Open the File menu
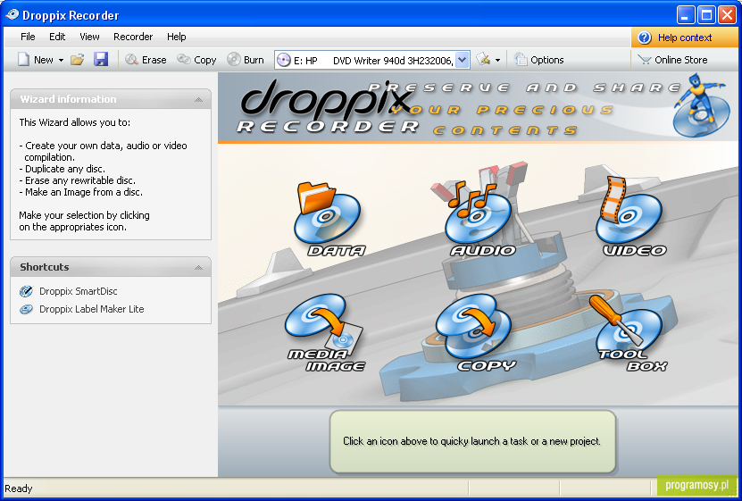This screenshot has height=501, width=742. coord(28,37)
